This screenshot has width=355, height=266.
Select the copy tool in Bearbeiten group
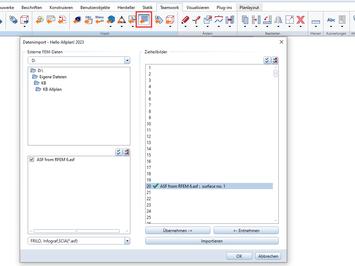coord(245,20)
